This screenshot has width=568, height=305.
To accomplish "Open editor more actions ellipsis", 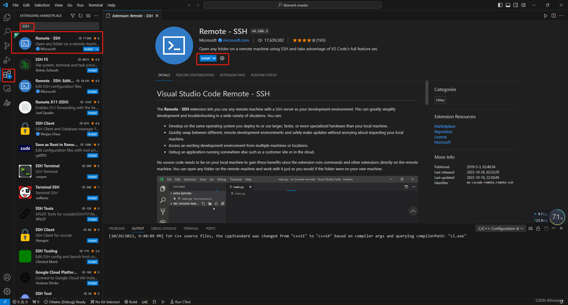I will click(x=561, y=16).
